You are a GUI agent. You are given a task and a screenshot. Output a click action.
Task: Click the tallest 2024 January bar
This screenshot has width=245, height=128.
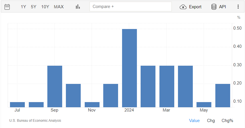coord(129,68)
